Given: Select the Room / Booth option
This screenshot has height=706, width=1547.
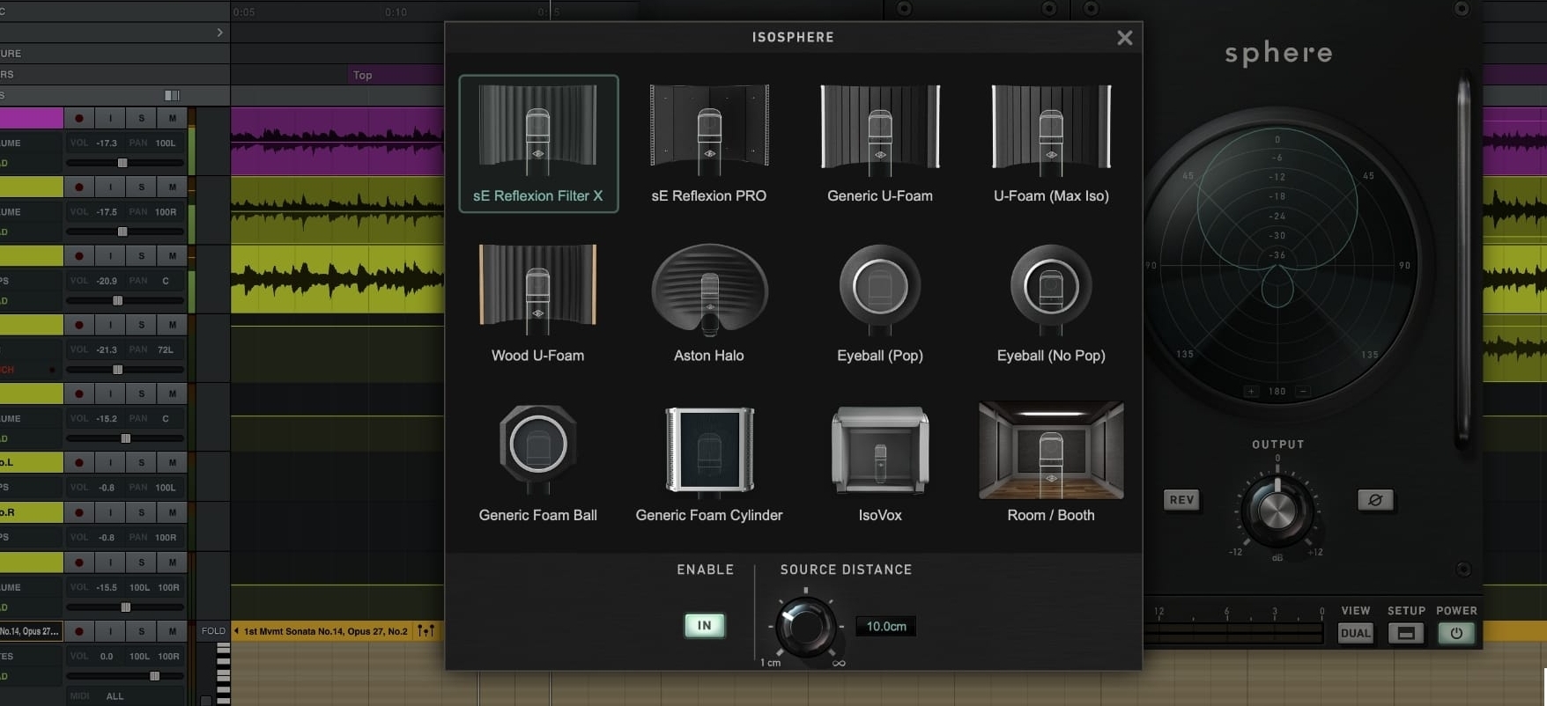Looking at the screenshot, I should pyautogui.click(x=1051, y=463).
